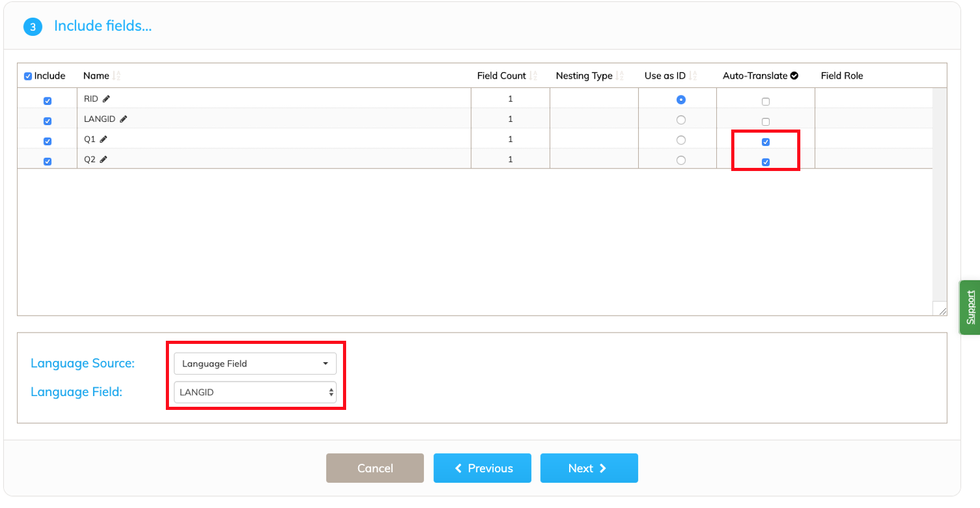Uncheck Include for the LANGID row
The width and height of the screenshot is (980, 508).
(x=47, y=121)
